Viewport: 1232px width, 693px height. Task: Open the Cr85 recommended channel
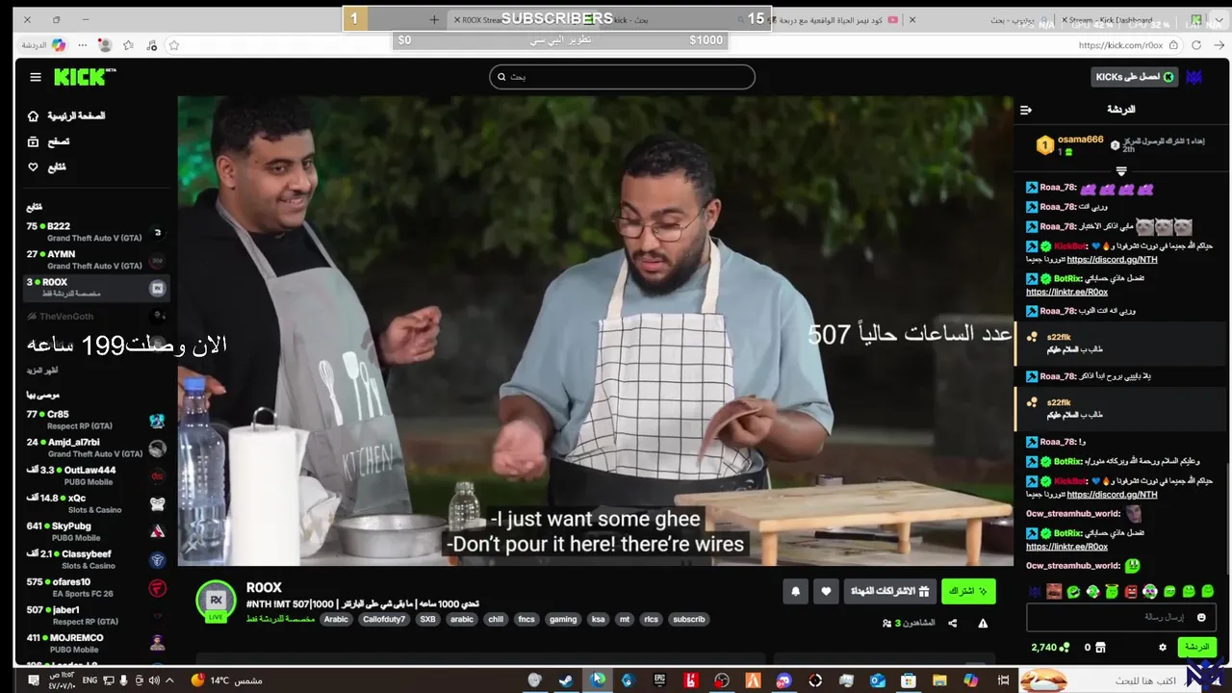point(95,420)
